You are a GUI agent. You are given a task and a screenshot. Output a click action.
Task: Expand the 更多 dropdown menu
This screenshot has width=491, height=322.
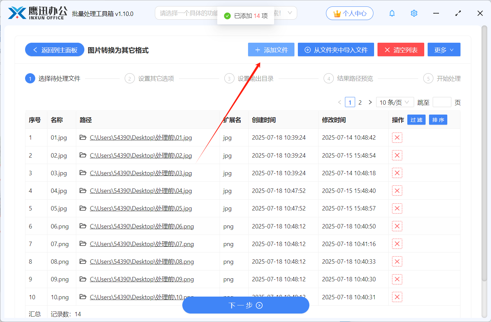coord(444,49)
